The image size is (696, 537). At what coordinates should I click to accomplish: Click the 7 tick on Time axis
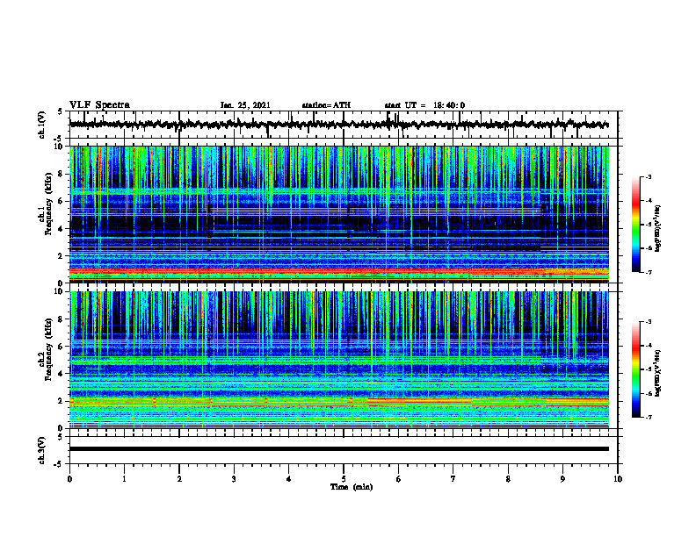click(453, 479)
